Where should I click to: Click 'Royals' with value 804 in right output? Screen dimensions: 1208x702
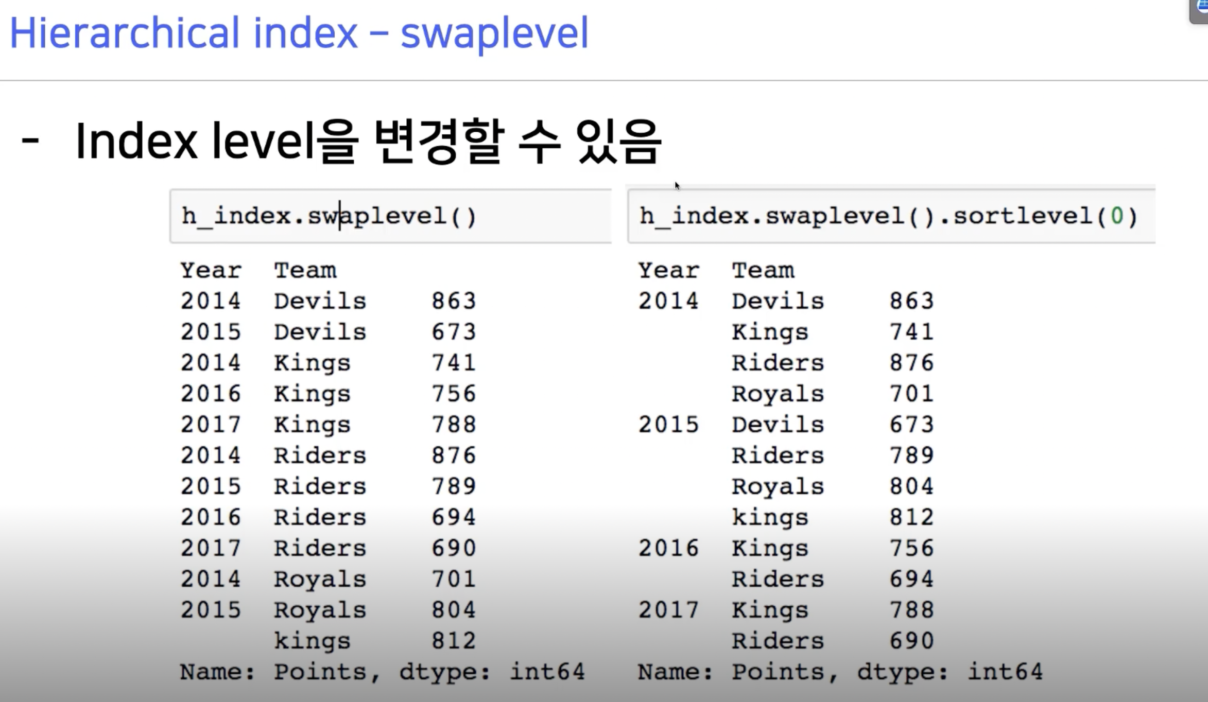778,486
